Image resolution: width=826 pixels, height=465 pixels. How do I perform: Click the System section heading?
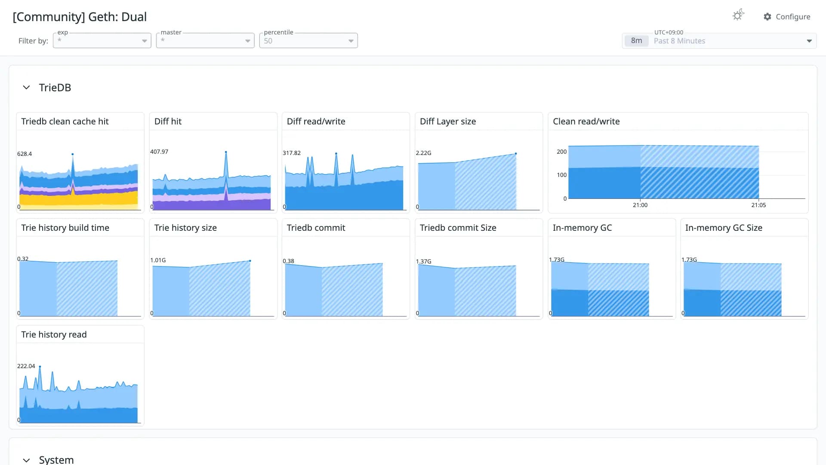point(56,459)
